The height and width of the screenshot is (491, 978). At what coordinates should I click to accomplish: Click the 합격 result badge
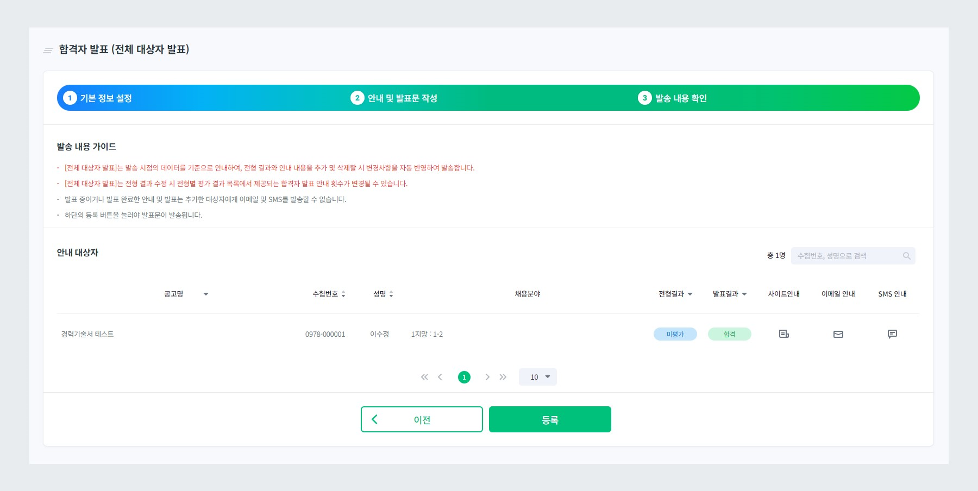[729, 334]
